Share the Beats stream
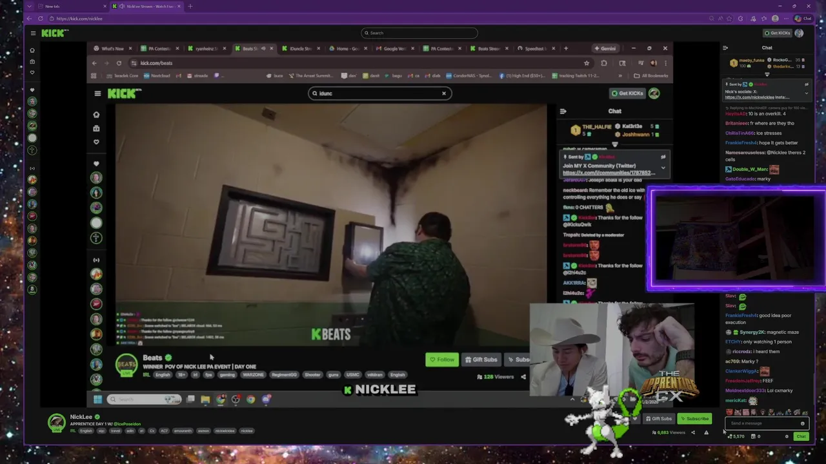The height and width of the screenshot is (464, 826). [523, 377]
